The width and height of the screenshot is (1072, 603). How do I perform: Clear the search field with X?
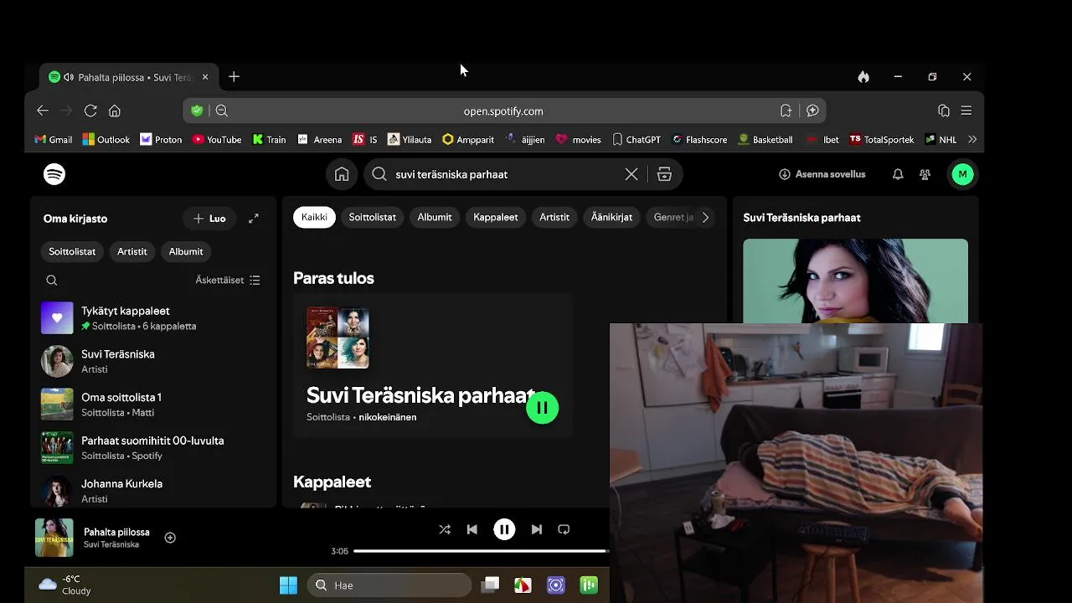pyautogui.click(x=631, y=174)
